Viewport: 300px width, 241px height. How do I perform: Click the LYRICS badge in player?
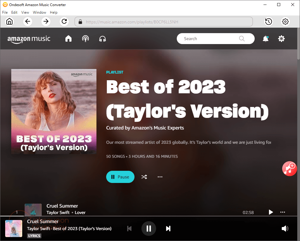click(x=34, y=236)
